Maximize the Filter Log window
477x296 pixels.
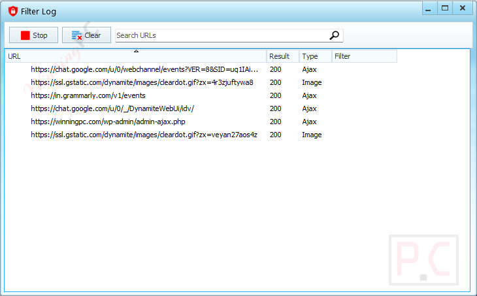coord(445,8)
